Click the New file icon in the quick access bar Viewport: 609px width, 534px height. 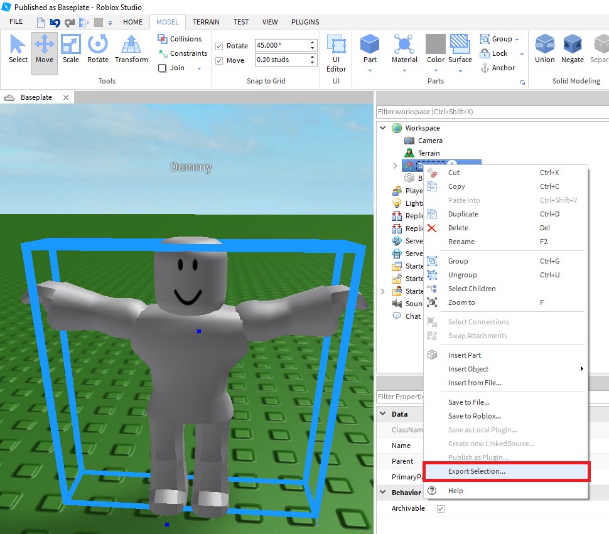[x=41, y=23]
